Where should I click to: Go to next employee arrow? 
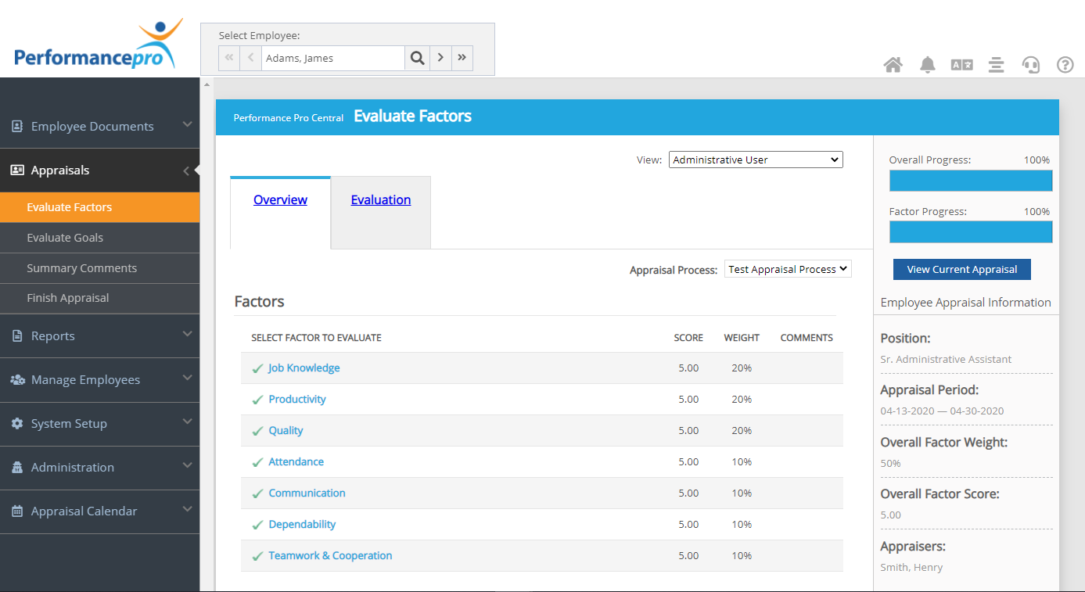point(441,58)
